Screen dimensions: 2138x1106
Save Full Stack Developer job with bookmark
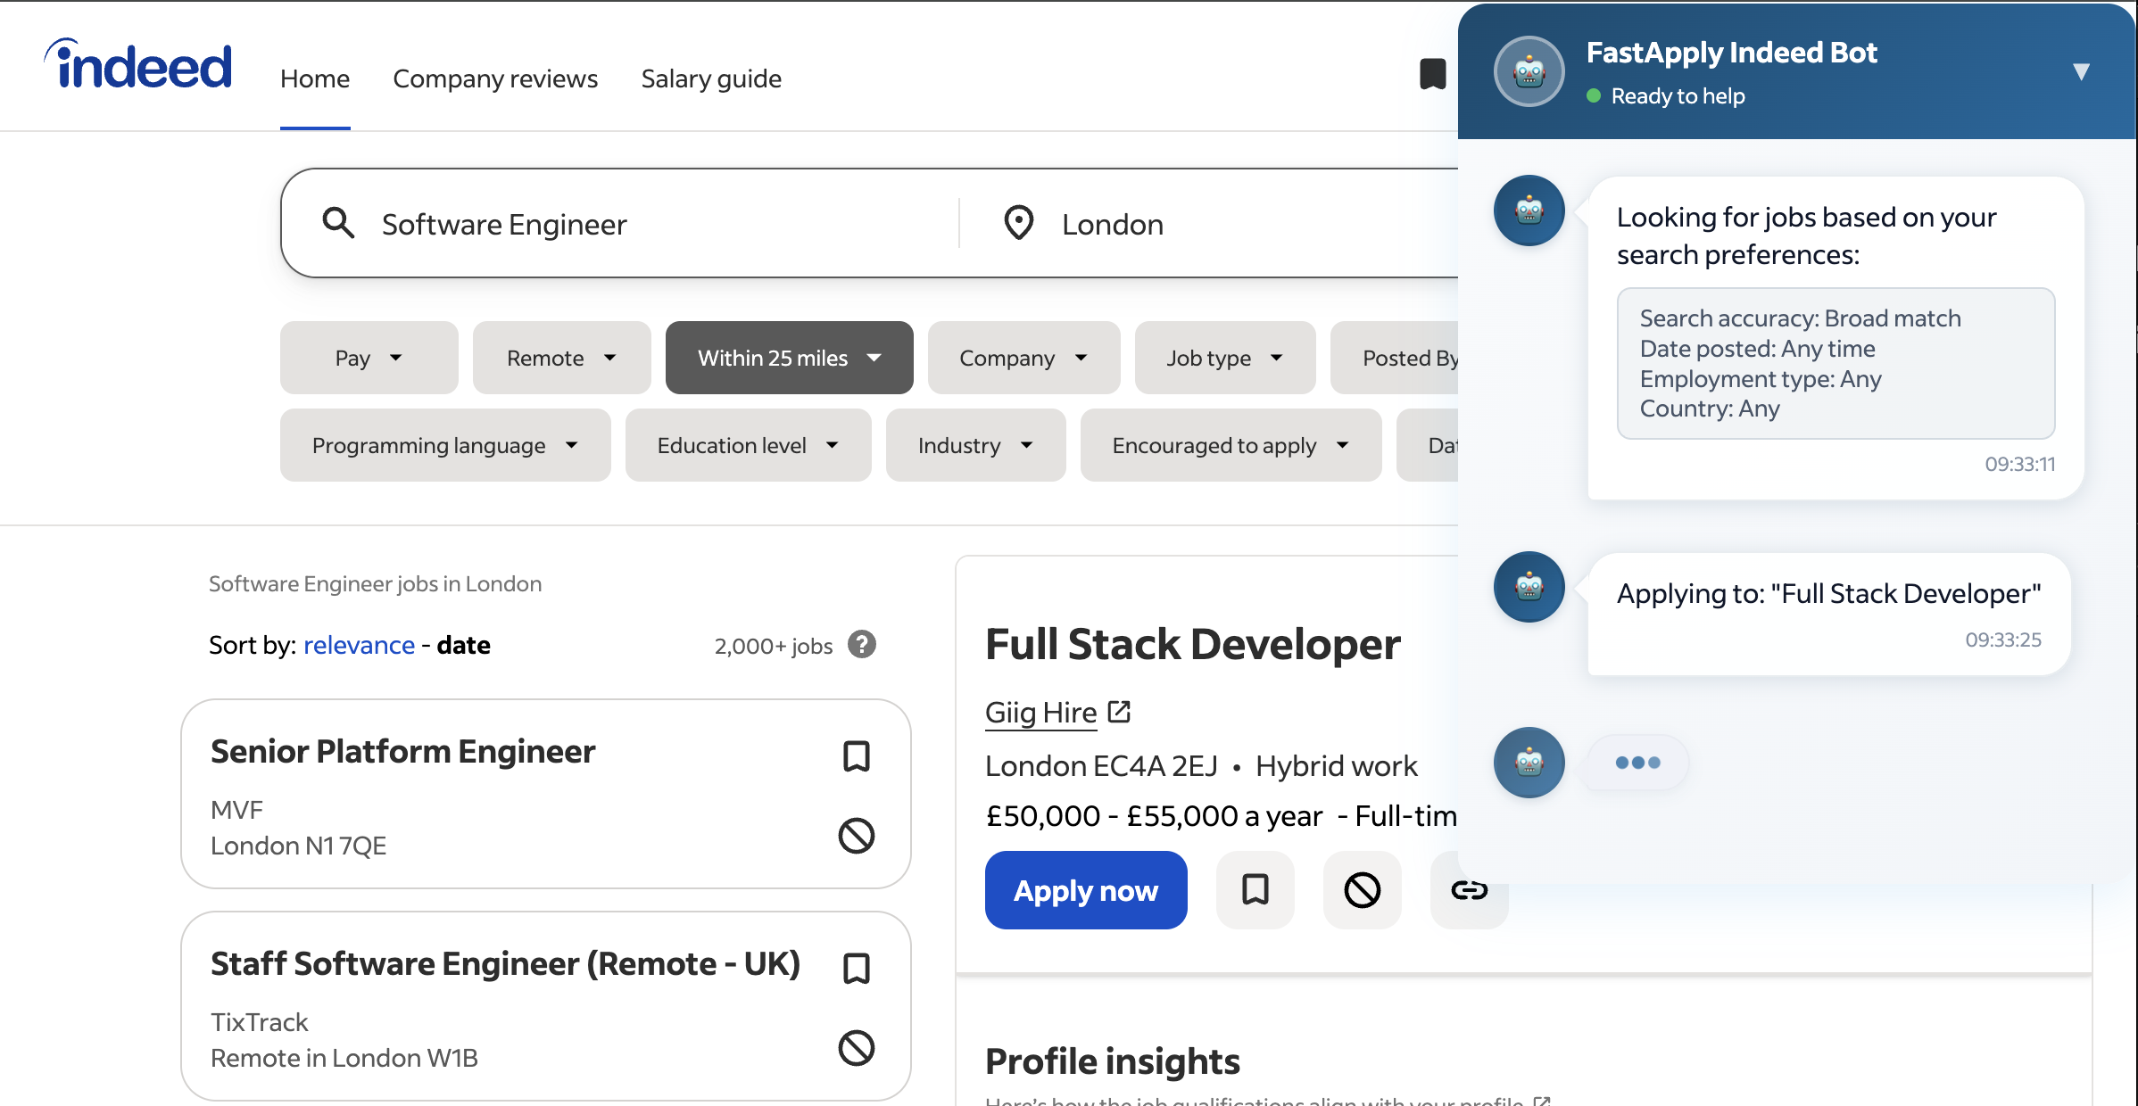click(x=1255, y=889)
